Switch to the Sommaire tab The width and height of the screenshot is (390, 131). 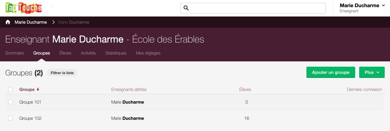14,53
